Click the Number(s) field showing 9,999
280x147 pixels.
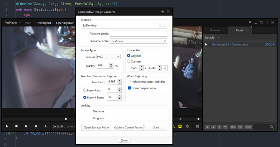click(112, 82)
